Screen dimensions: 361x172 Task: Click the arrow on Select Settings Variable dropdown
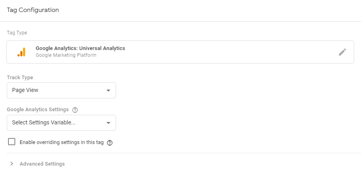[x=108, y=123]
